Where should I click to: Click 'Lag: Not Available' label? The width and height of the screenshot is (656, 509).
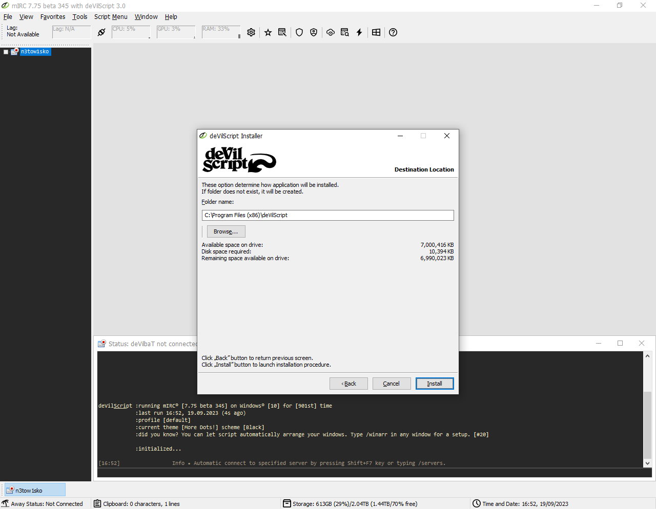pos(23,31)
